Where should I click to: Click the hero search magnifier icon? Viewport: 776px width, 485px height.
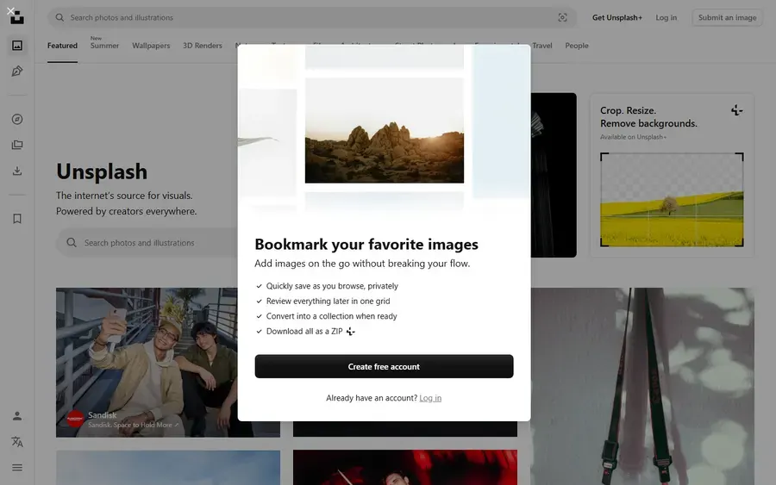coord(72,243)
